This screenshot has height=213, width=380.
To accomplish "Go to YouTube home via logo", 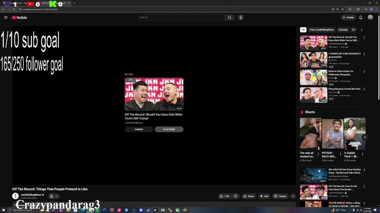I will click(19, 17).
